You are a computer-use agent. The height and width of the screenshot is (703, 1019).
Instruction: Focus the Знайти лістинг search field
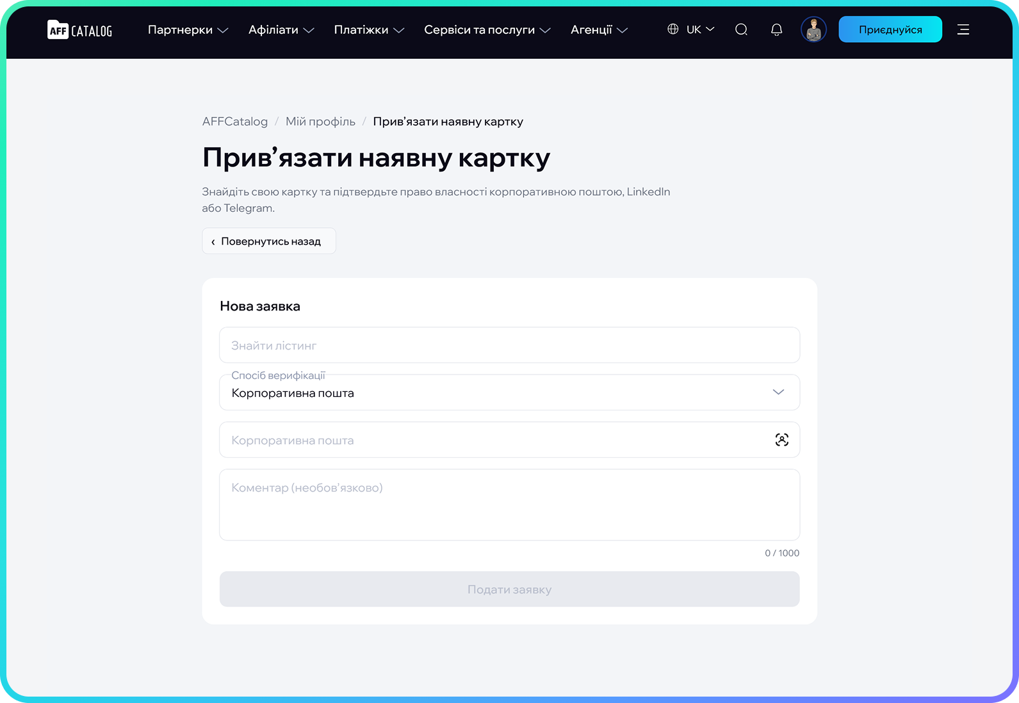[x=509, y=345]
